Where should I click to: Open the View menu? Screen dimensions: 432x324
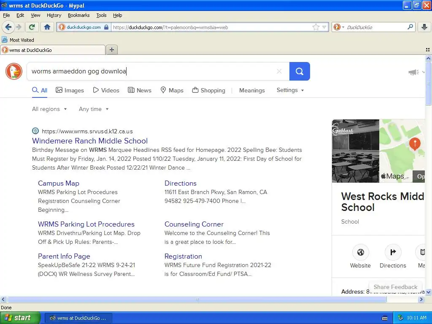tap(35, 15)
